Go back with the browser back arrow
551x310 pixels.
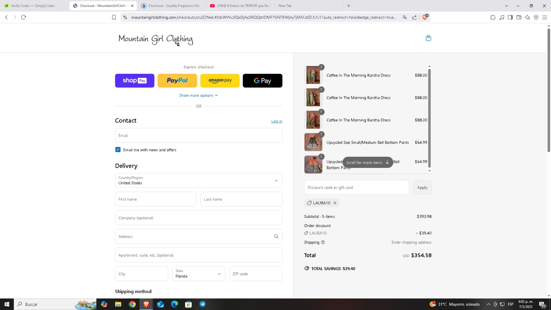click(6, 17)
